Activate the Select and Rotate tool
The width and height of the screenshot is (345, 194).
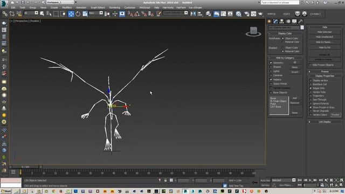[78, 14]
